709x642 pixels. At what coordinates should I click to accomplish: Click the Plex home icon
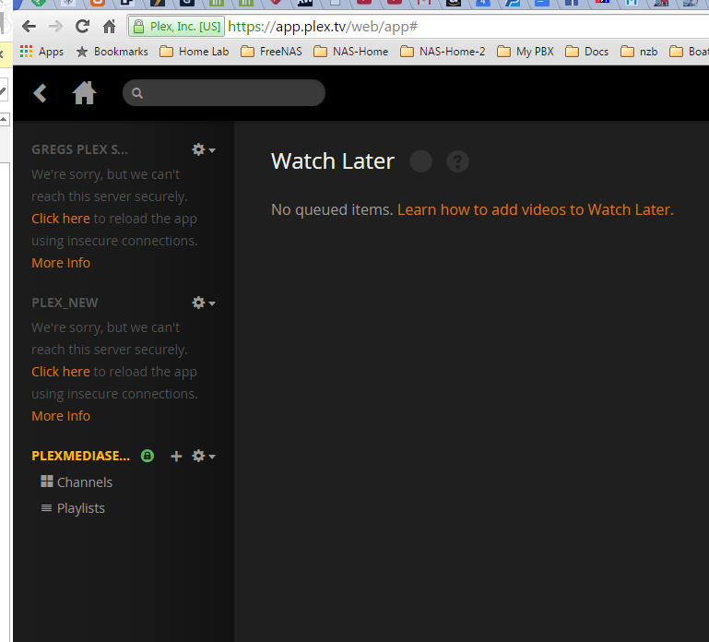[x=85, y=93]
